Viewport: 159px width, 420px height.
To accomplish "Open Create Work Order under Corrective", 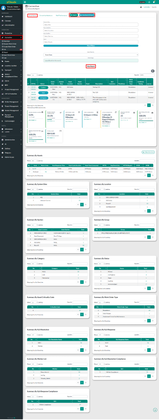I will coord(11,47).
